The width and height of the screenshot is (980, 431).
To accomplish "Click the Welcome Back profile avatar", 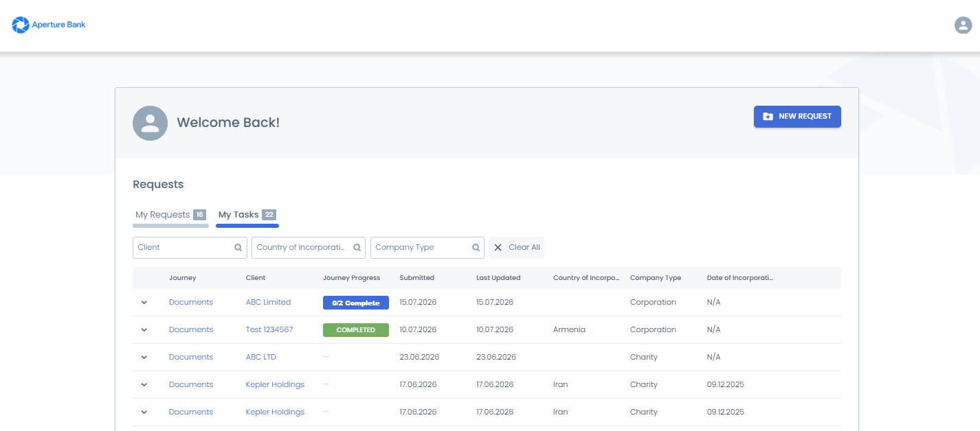I will [x=150, y=123].
